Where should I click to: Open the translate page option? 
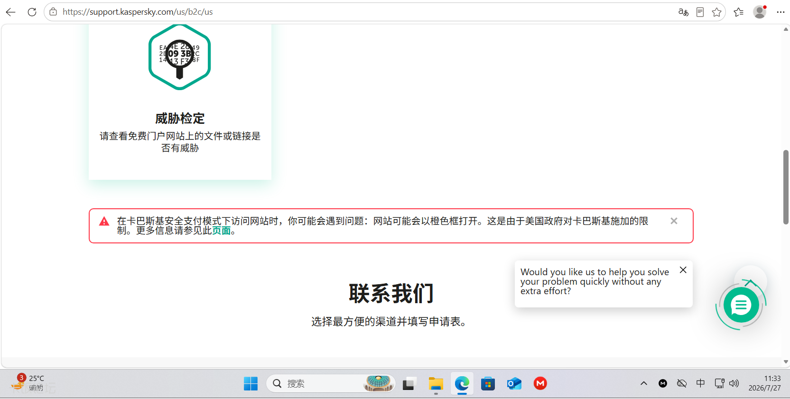coord(683,12)
